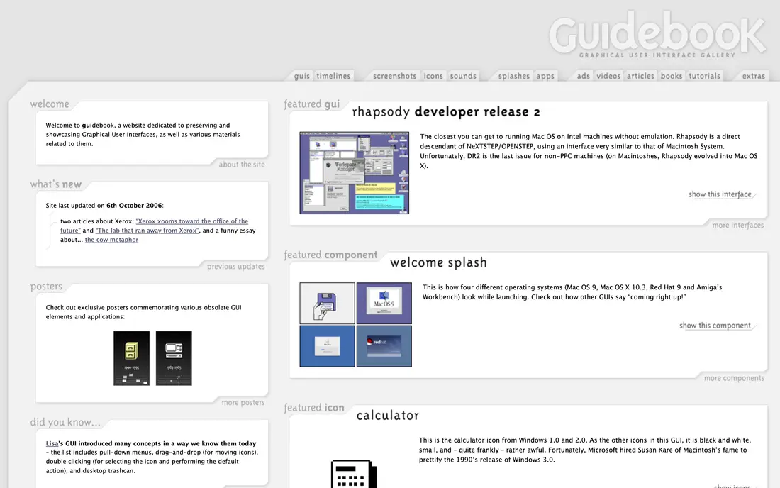Image resolution: width=780 pixels, height=488 pixels.
Task: Open the file cabinet poster thumbnail
Action: (x=131, y=358)
